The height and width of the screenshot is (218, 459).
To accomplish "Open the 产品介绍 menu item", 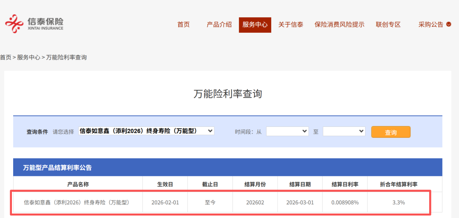I will pyautogui.click(x=219, y=25).
